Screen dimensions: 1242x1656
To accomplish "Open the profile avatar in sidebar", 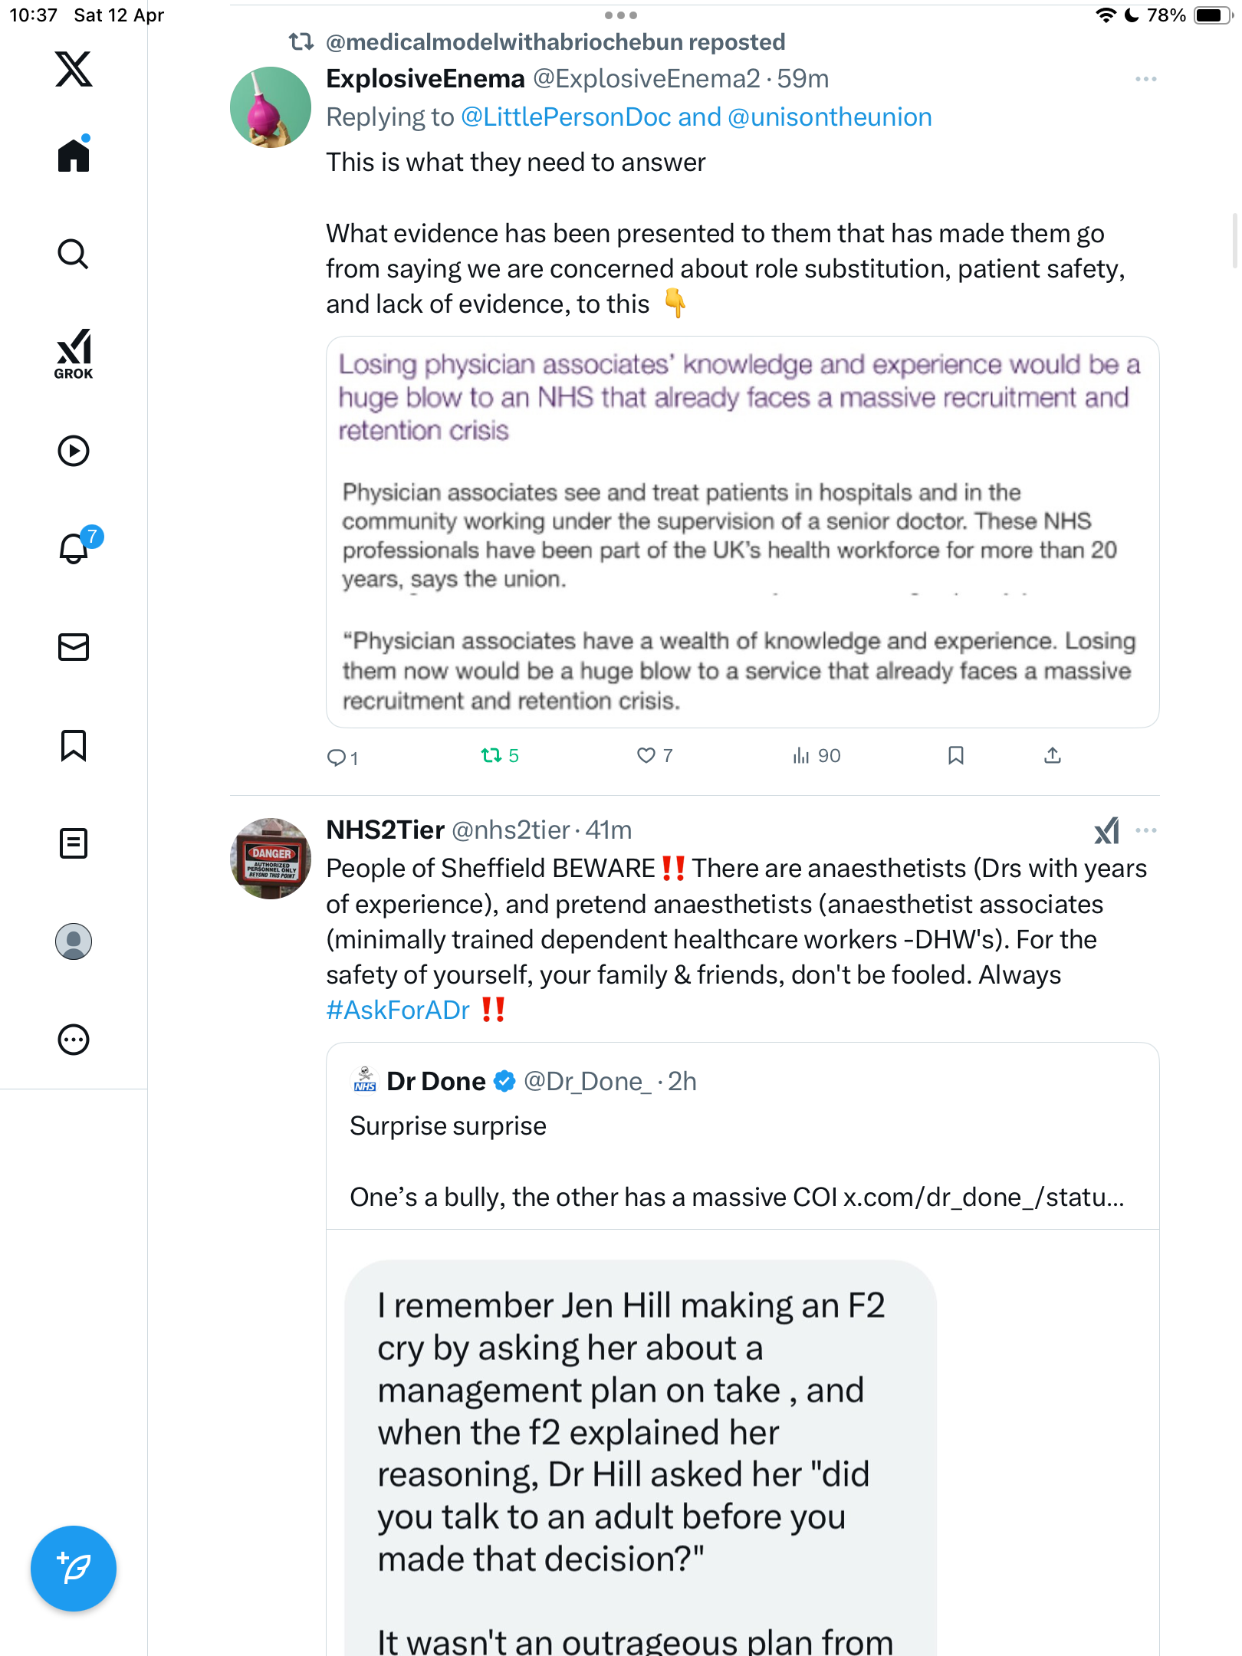I will [74, 941].
